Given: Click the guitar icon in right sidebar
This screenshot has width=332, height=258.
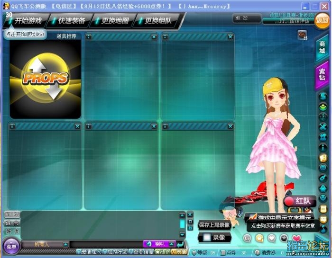Looking at the screenshot, I should pos(323,178).
